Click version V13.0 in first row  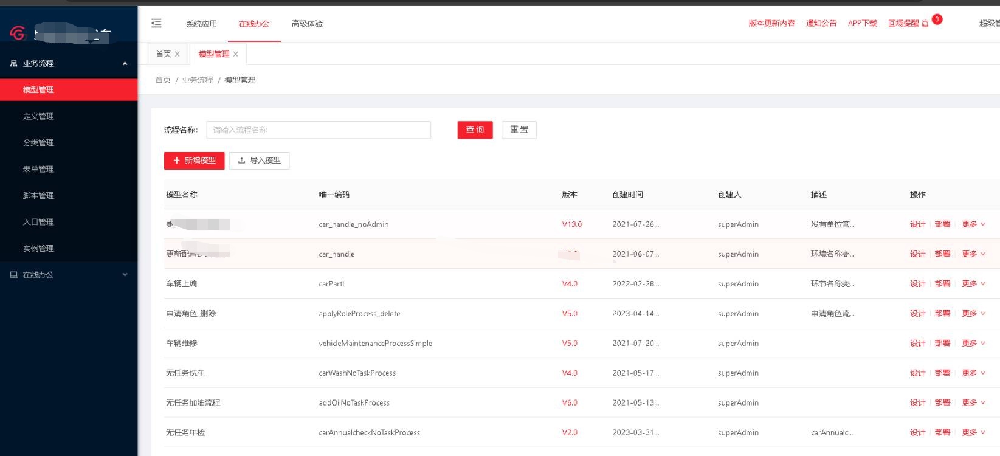click(571, 224)
